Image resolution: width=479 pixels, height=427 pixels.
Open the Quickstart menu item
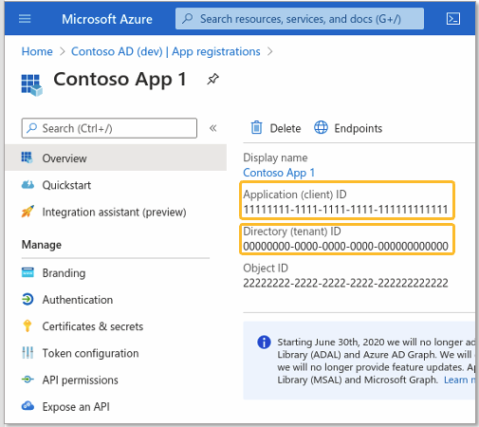tap(66, 185)
